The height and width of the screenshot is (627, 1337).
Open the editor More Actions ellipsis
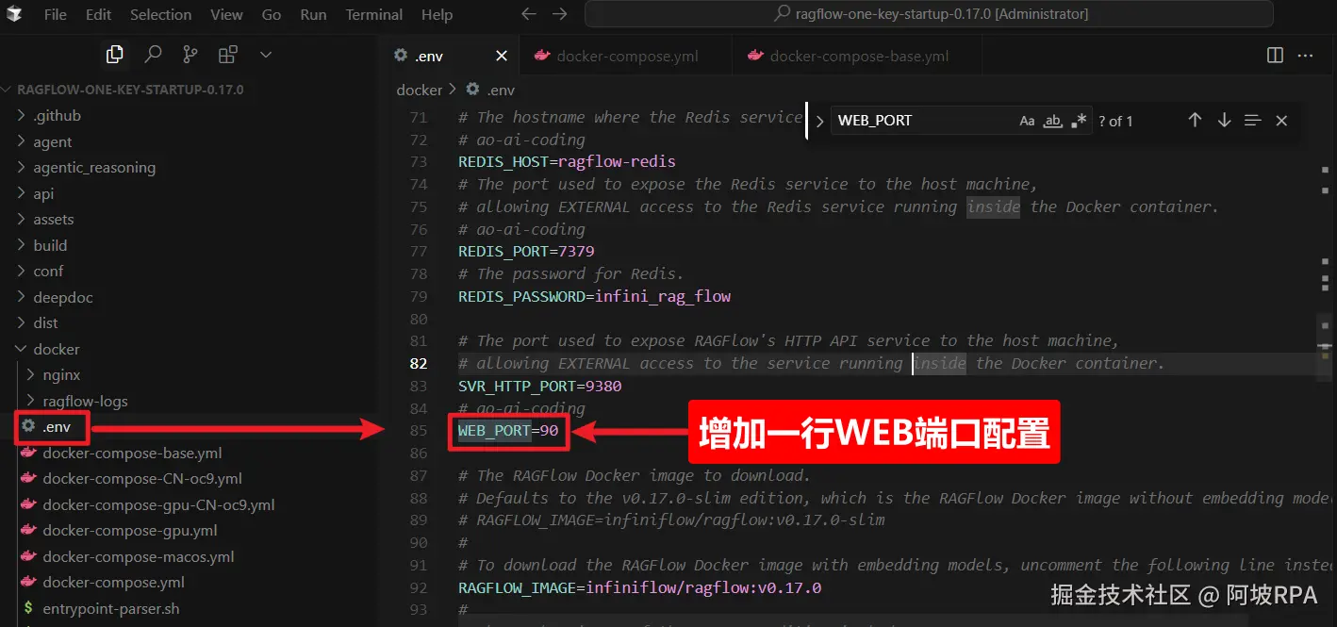coord(1306,56)
